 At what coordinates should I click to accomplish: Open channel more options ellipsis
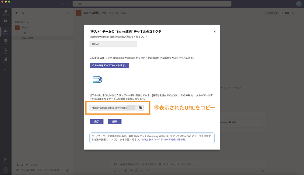299,13
